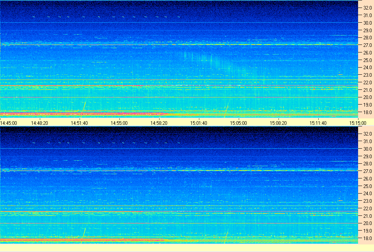This screenshot has width=374, height=252.
Task: Click 21.0 on the lower spectrogram scale
Action: (x=368, y=216)
